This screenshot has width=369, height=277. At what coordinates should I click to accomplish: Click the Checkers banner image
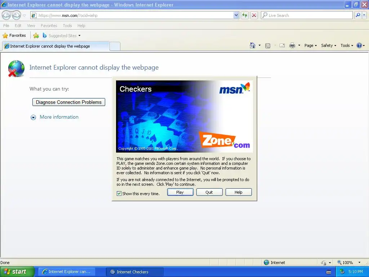coord(184,116)
